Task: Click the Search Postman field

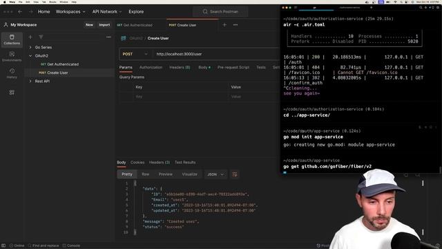Action: [x=220, y=12]
